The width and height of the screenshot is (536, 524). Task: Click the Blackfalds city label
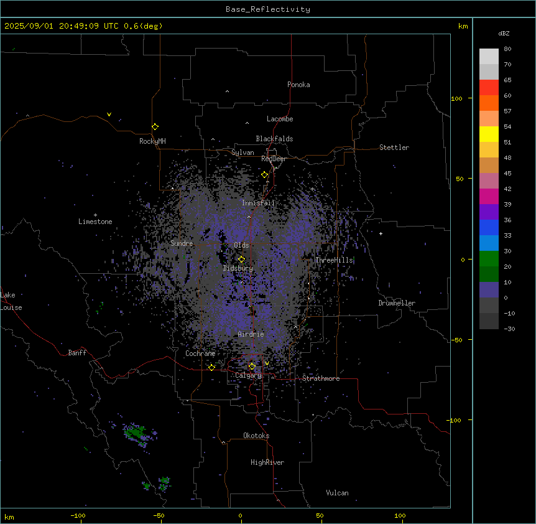(x=274, y=139)
